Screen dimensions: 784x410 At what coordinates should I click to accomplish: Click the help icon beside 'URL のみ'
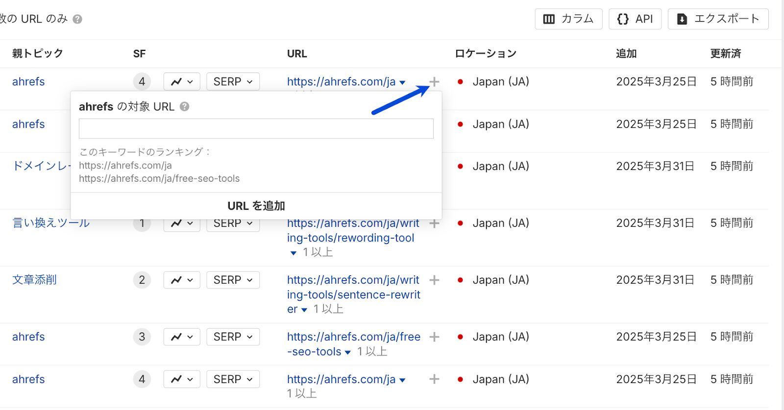click(77, 19)
